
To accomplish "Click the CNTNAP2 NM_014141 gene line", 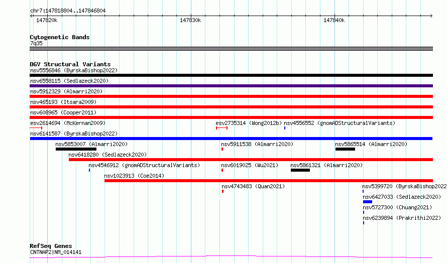I will tap(231, 257).
